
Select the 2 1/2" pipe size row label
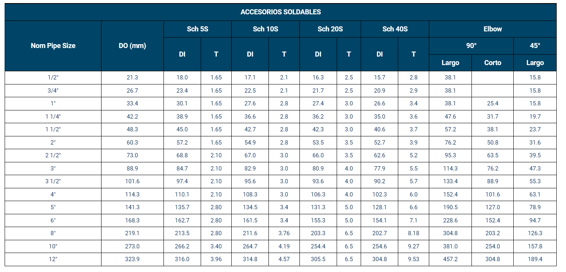click(x=53, y=155)
